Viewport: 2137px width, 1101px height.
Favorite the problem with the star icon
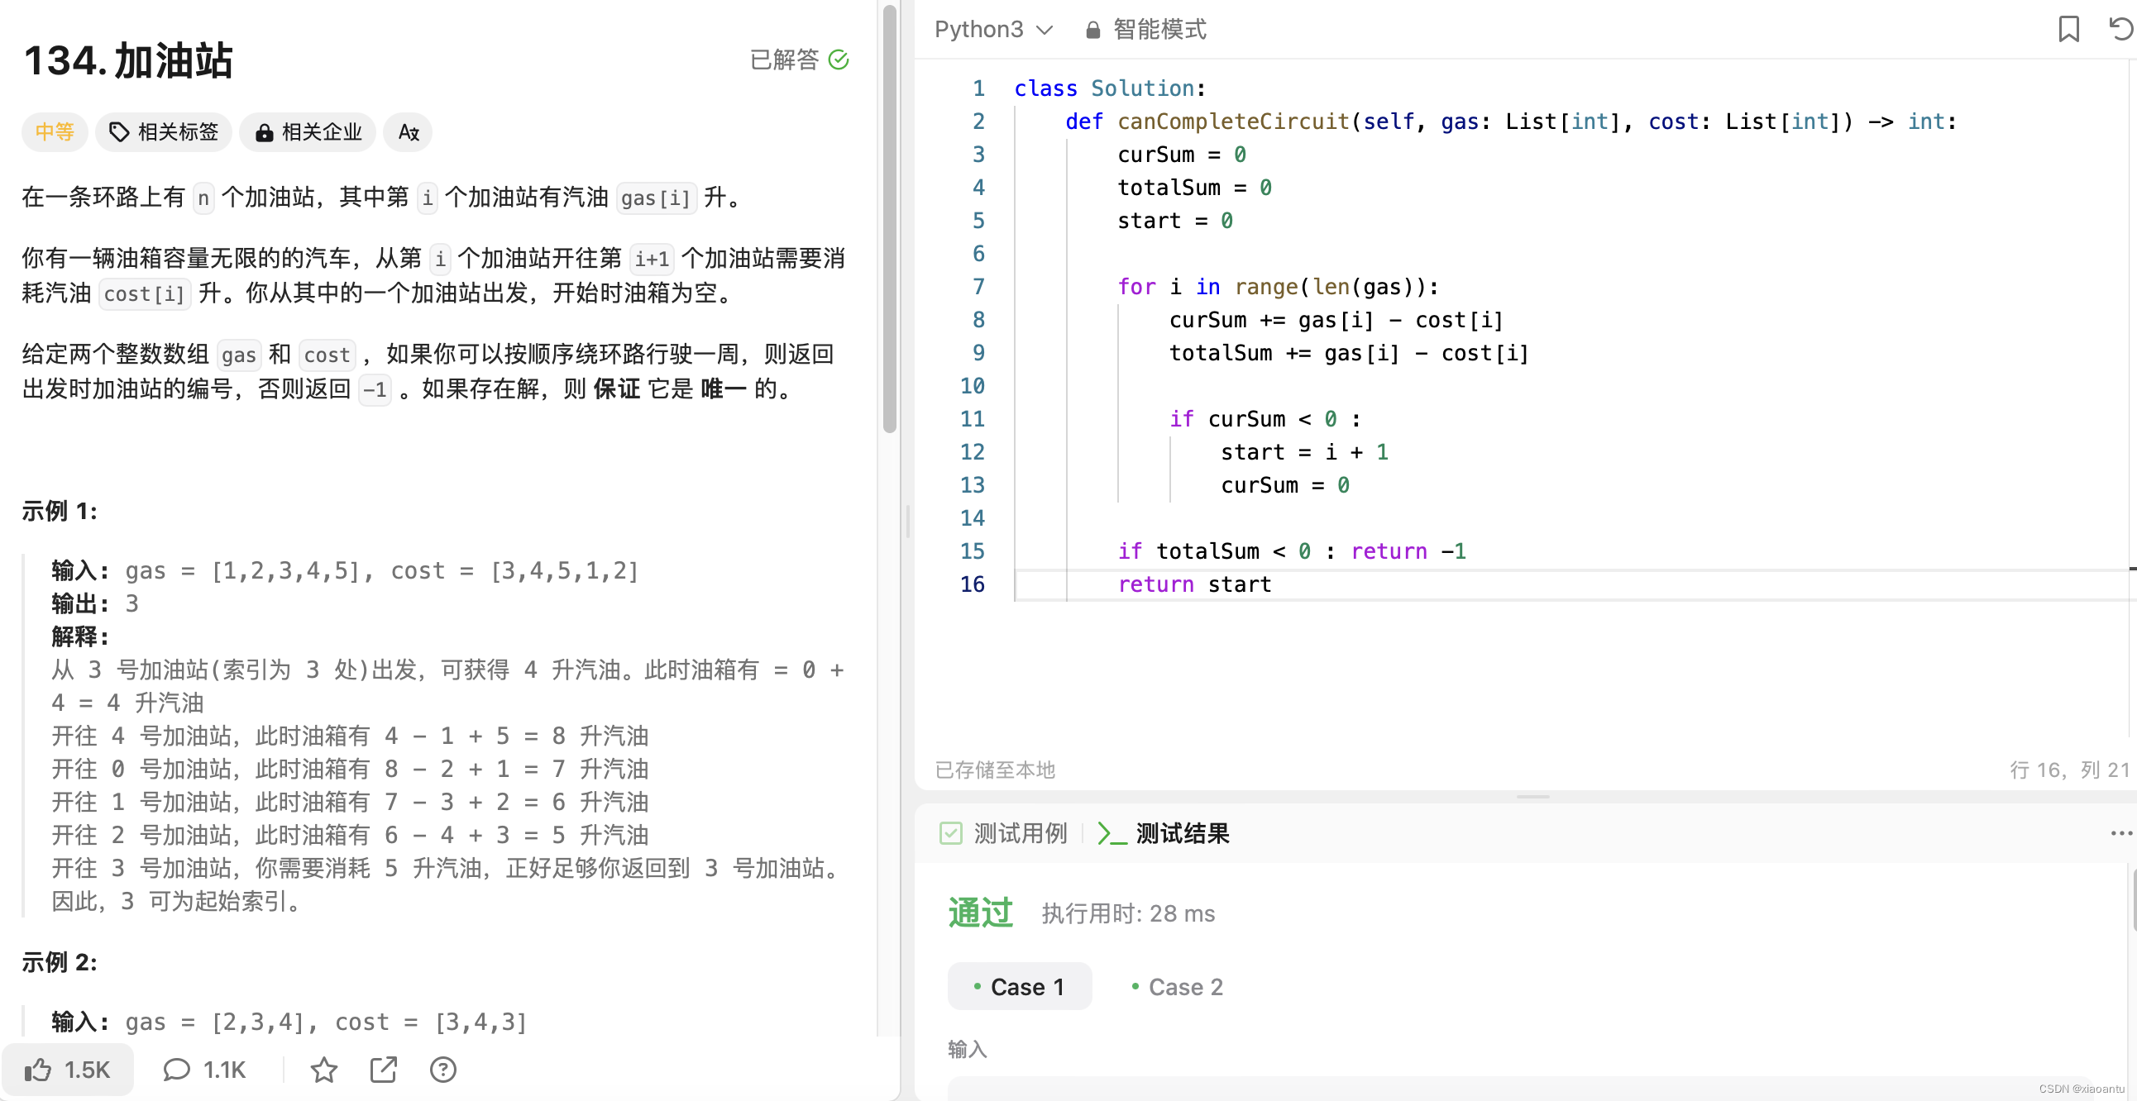pyautogui.click(x=323, y=1070)
